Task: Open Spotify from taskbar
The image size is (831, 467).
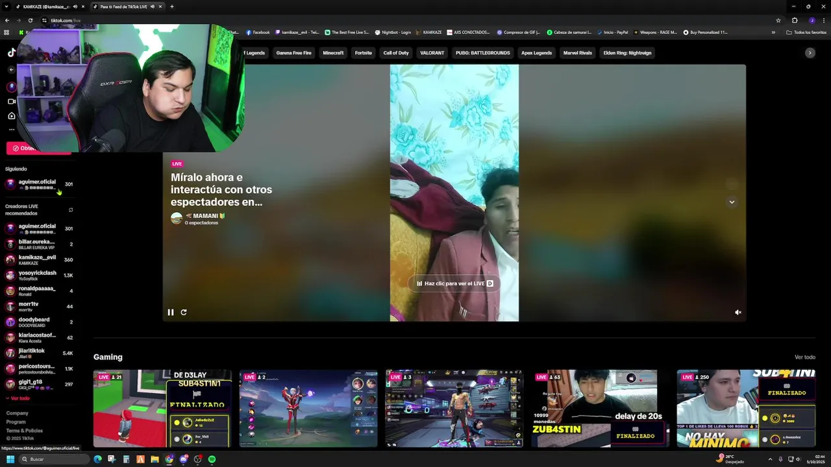Action: [x=212, y=459]
